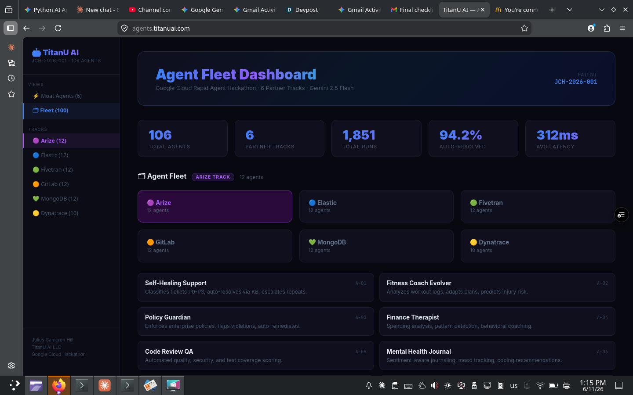633x395 pixels.
Task: Click the ARIZE TRACK badge
Action: [x=213, y=177]
